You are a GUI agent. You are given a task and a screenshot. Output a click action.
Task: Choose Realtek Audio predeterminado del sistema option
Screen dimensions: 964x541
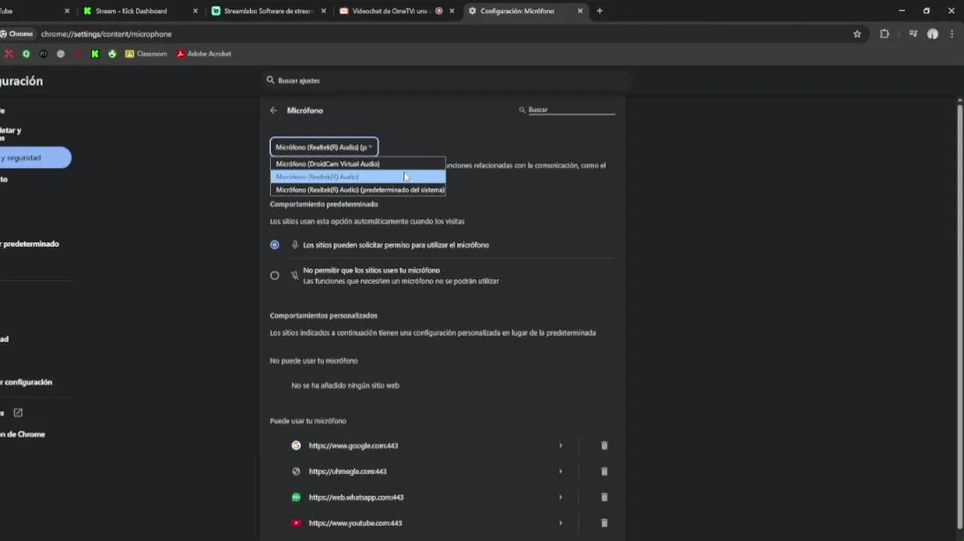point(360,190)
